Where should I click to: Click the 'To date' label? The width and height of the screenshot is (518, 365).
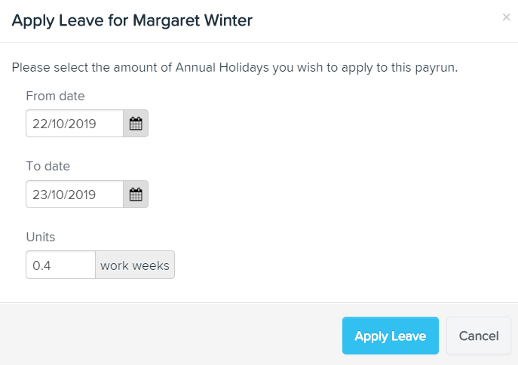tap(48, 166)
